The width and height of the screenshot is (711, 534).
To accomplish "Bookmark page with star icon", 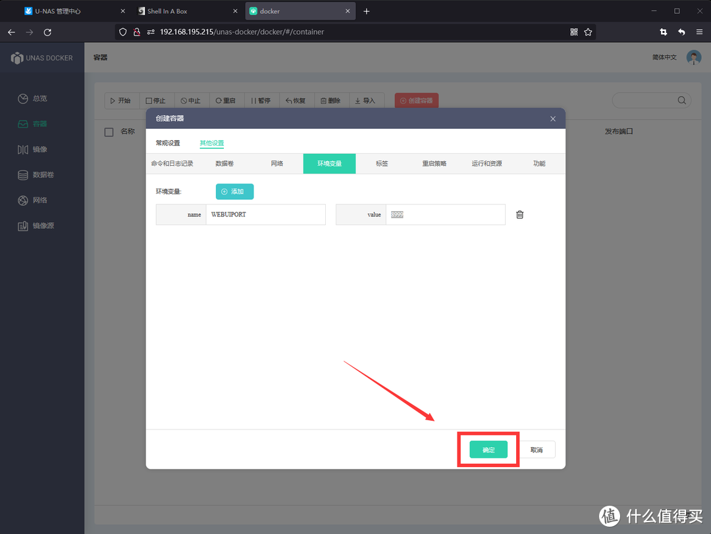I will 588,32.
